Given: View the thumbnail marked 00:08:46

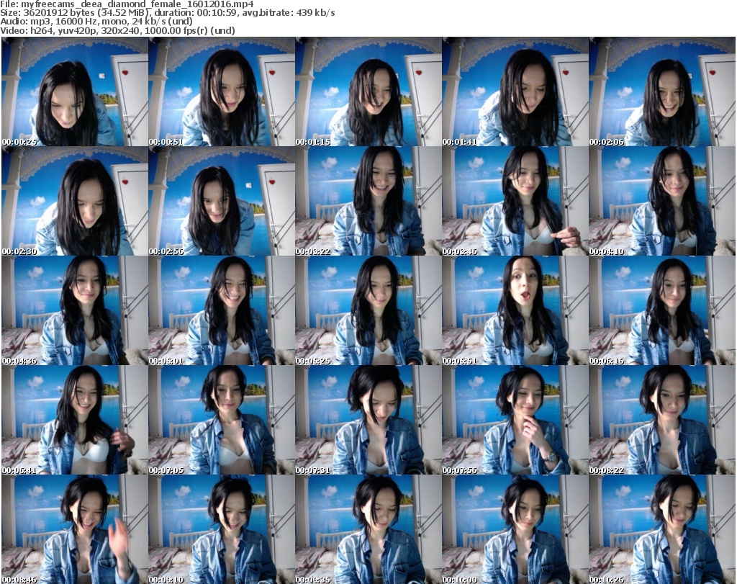Looking at the screenshot, I should 75,529.
